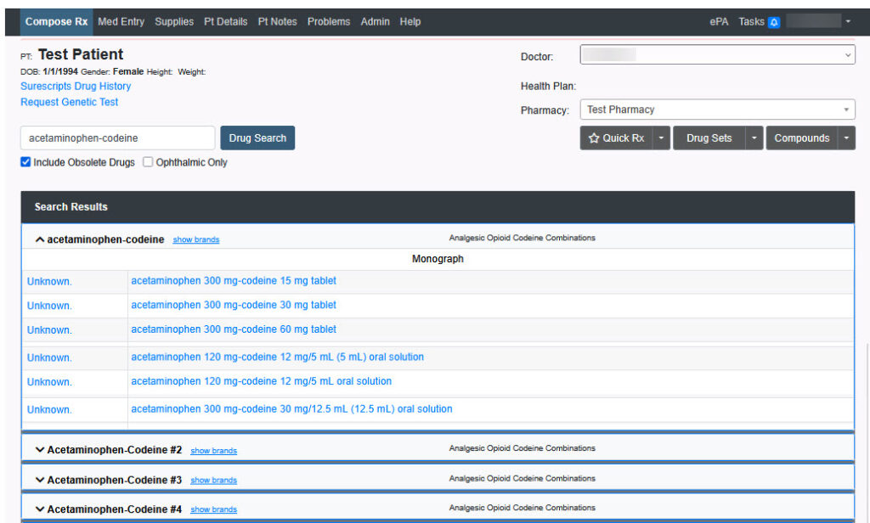This screenshot has width=870, height=523.
Task: Go to the Pt Notes menu
Action: 277,22
